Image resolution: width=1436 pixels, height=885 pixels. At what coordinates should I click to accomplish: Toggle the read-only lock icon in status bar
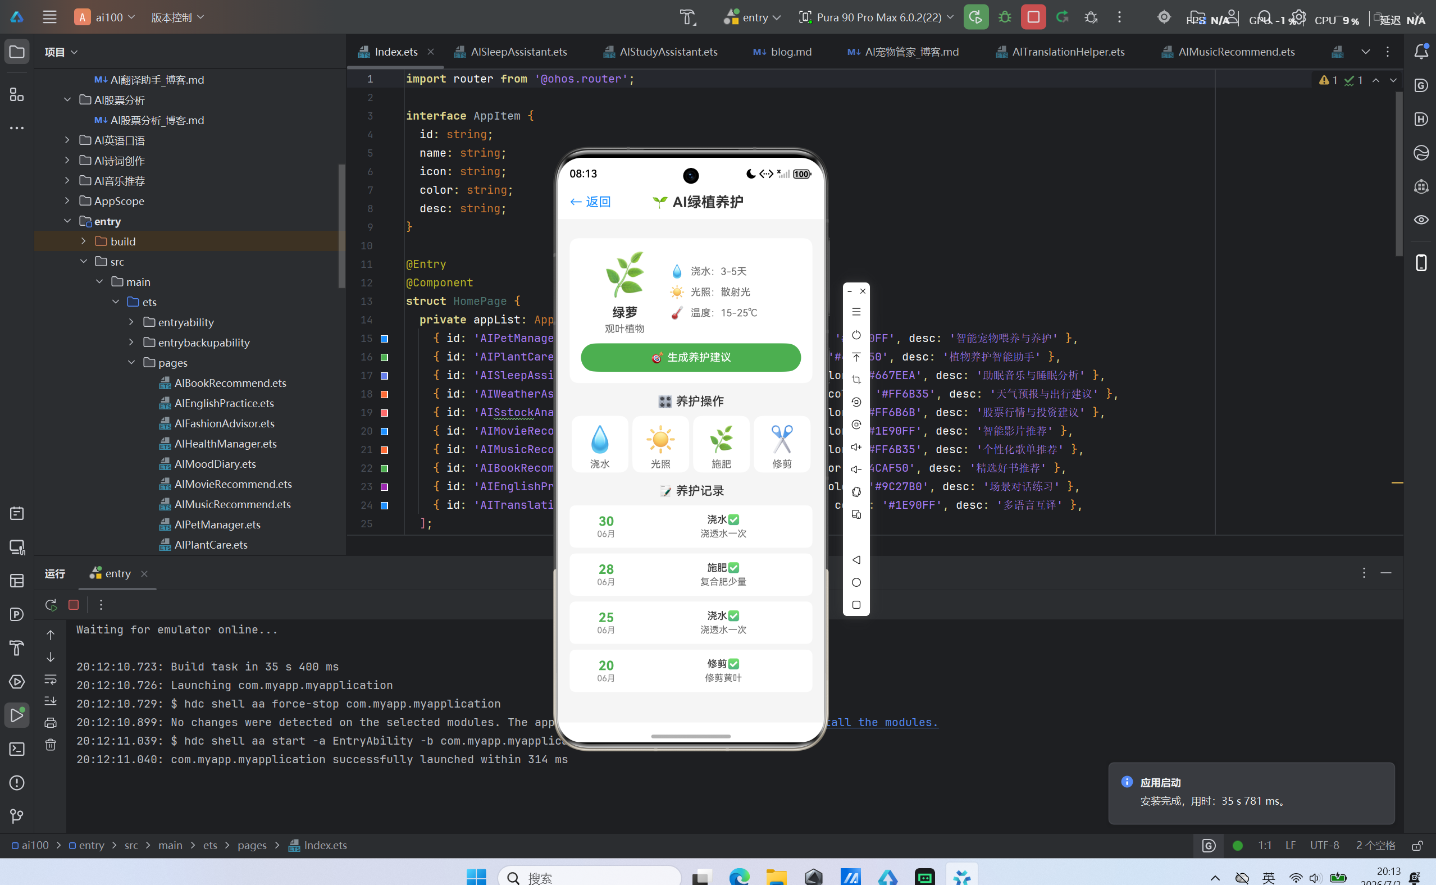[x=1417, y=845]
